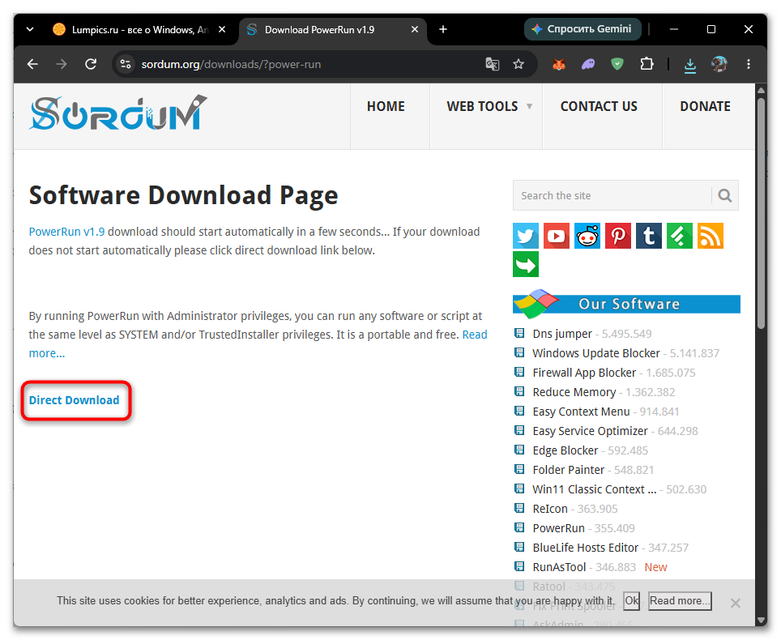Click the green share arrow icon
The image size is (781, 640).
[x=526, y=264]
